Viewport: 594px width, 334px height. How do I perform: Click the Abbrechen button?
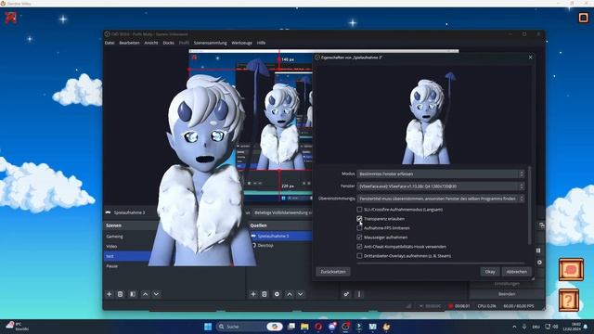click(516, 272)
